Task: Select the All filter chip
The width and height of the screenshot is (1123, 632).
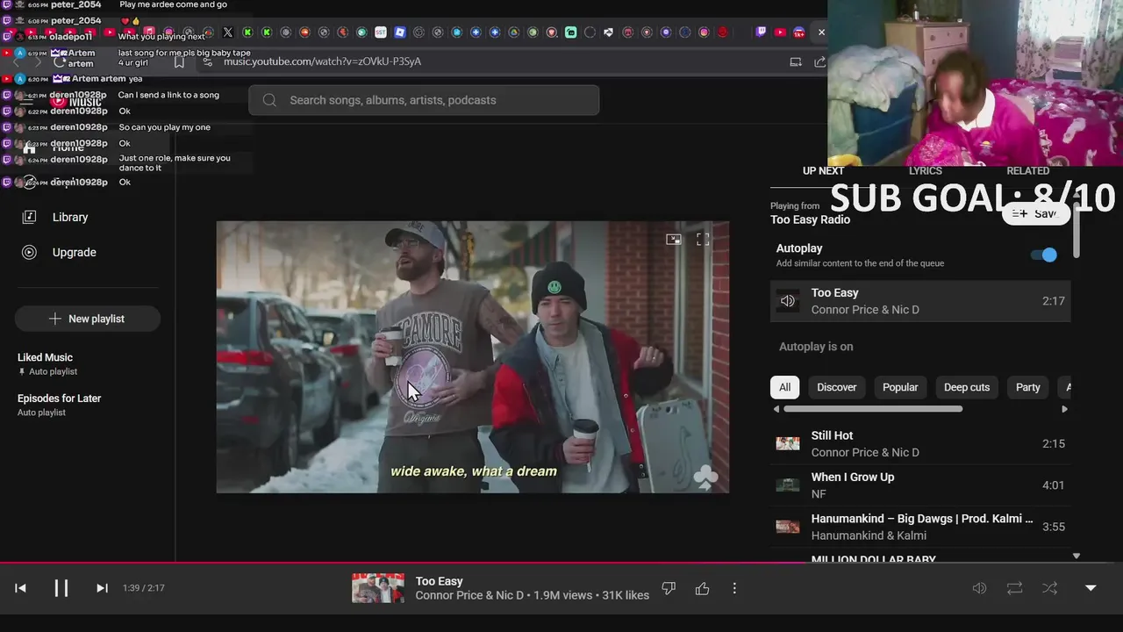Action: coord(784,387)
